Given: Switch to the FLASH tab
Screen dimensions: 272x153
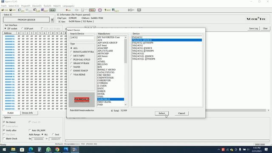Looking at the screenshot, I should [x=10, y=113].
